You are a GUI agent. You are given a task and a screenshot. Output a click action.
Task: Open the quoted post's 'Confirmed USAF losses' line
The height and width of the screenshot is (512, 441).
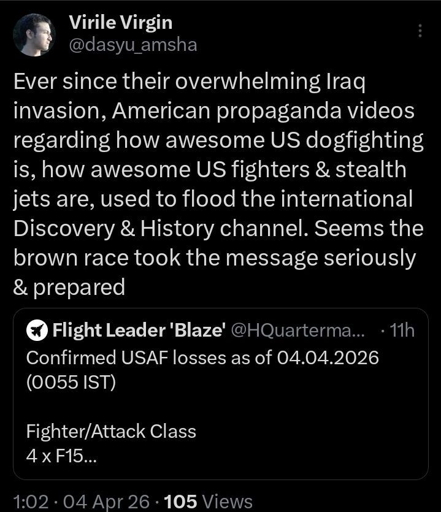202,357
